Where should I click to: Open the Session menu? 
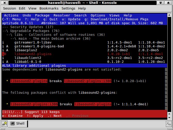10,8
